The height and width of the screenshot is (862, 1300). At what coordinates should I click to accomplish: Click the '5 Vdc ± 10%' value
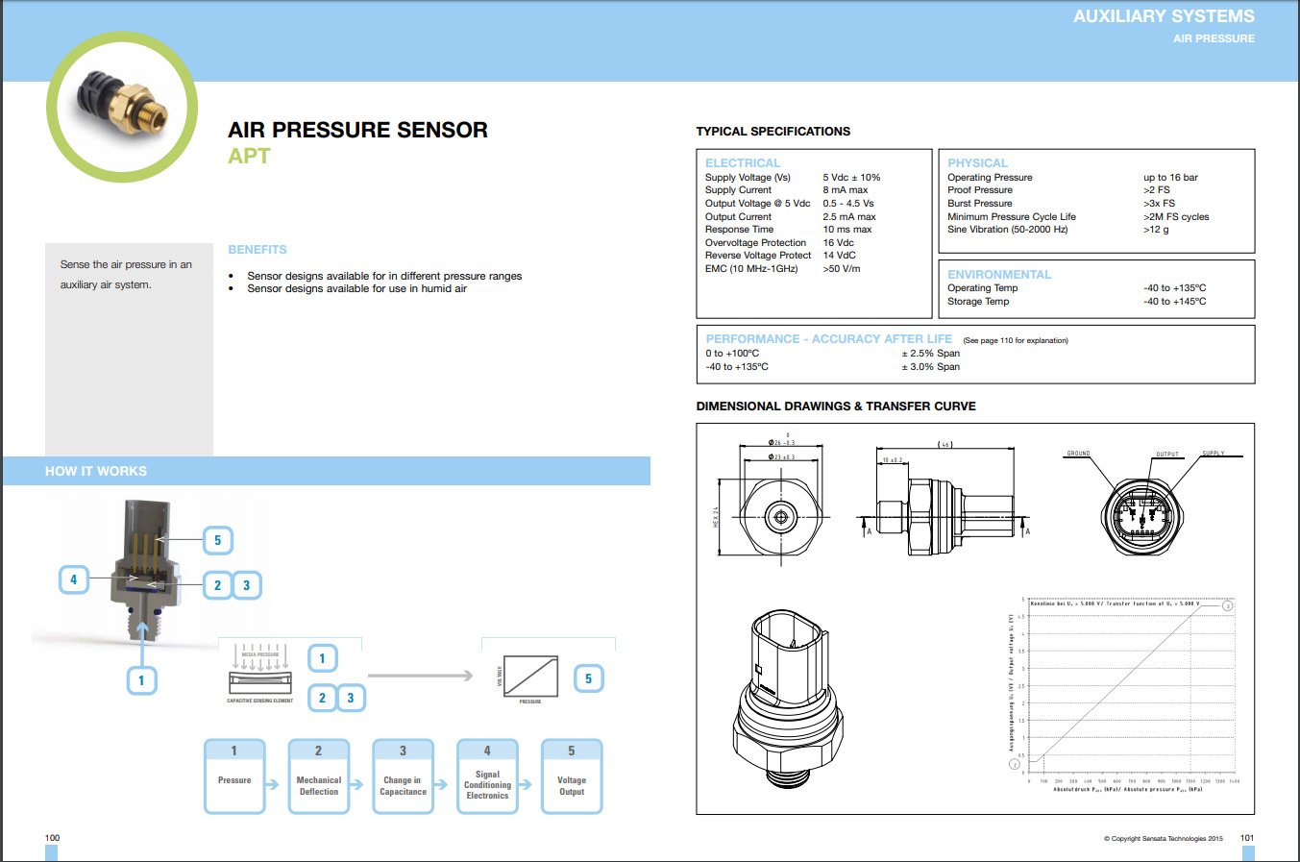point(851,178)
